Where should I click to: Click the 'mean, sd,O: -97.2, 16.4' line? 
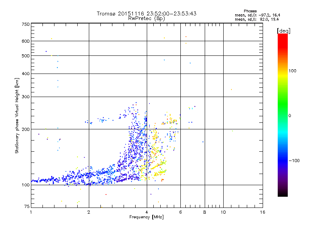pos(257,15)
